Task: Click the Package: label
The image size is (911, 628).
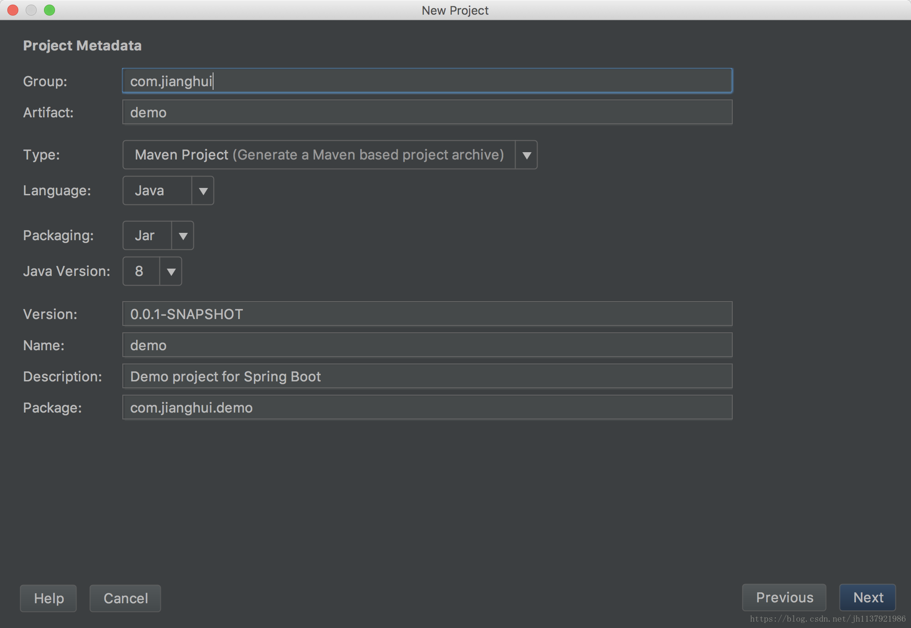Action: click(52, 408)
